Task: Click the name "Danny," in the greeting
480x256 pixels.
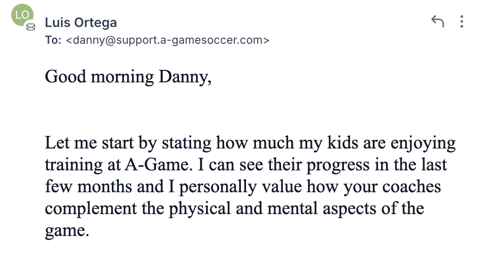Action: click(x=185, y=77)
